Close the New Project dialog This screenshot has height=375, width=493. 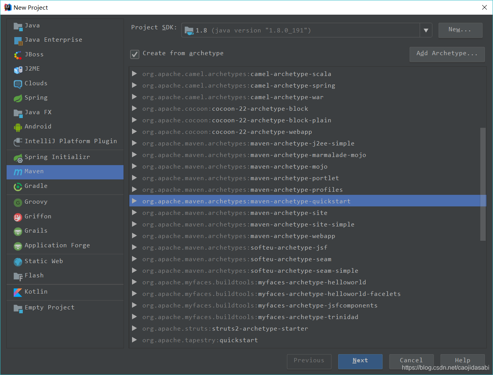(x=485, y=7)
